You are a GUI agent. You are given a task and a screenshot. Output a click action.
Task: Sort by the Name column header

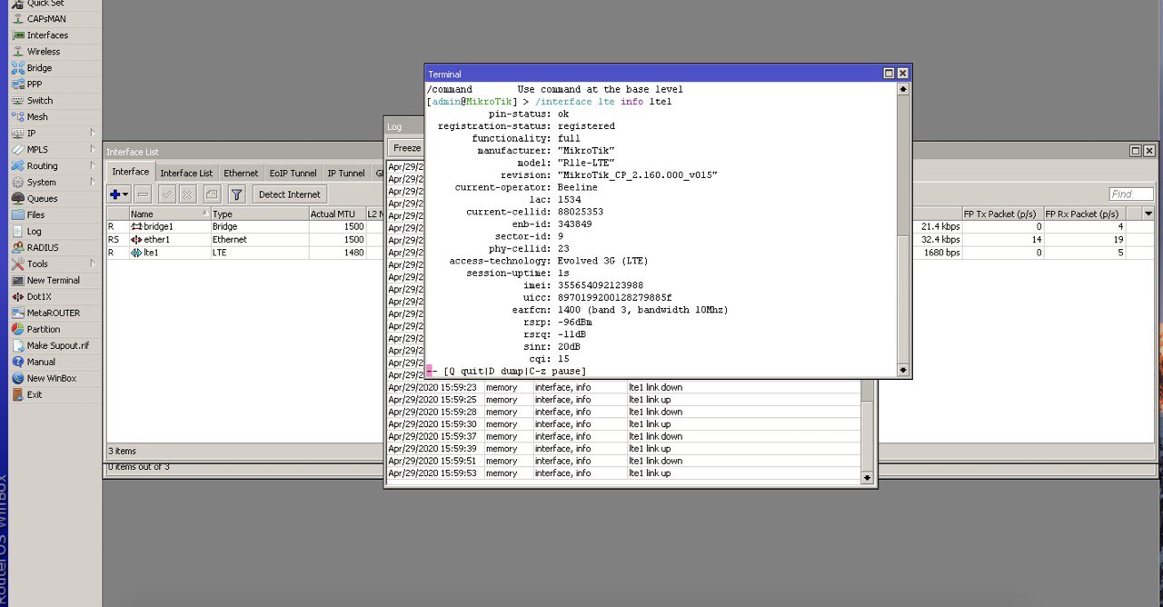(x=169, y=214)
